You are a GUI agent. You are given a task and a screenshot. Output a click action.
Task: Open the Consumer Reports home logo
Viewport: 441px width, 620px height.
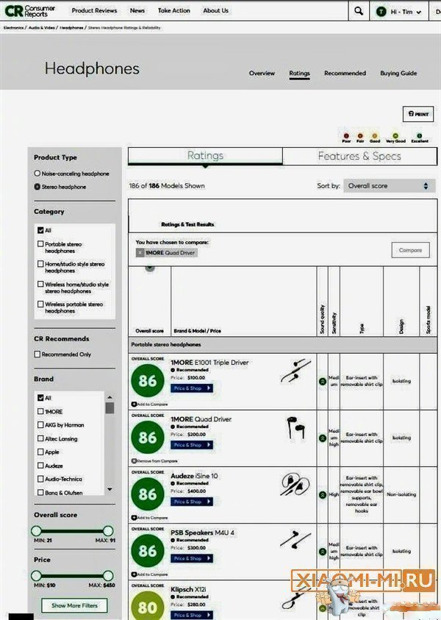29,11
